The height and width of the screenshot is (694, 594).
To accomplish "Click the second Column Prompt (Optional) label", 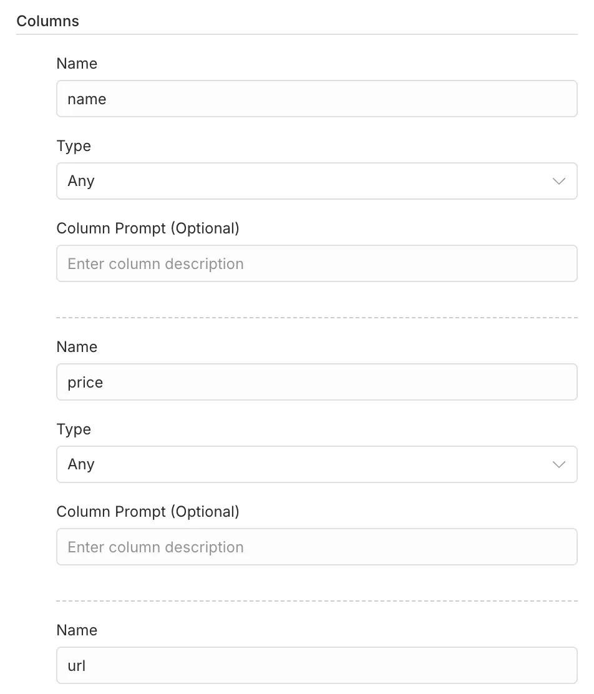I will (148, 512).
